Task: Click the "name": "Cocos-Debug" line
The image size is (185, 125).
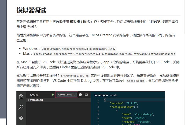Action: click(x=138, y=114)
